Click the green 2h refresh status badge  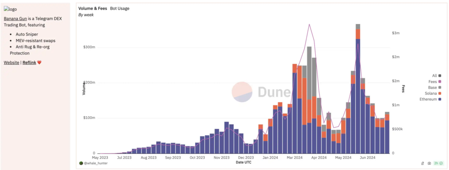click(438, 163)
